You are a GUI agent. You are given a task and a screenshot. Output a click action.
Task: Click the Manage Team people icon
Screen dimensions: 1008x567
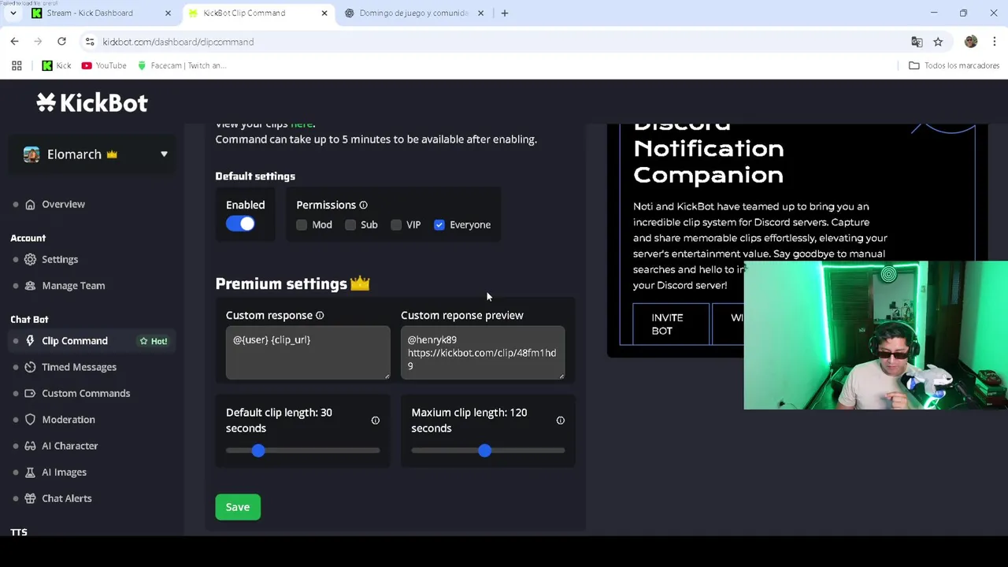click(x=30, y=286)
